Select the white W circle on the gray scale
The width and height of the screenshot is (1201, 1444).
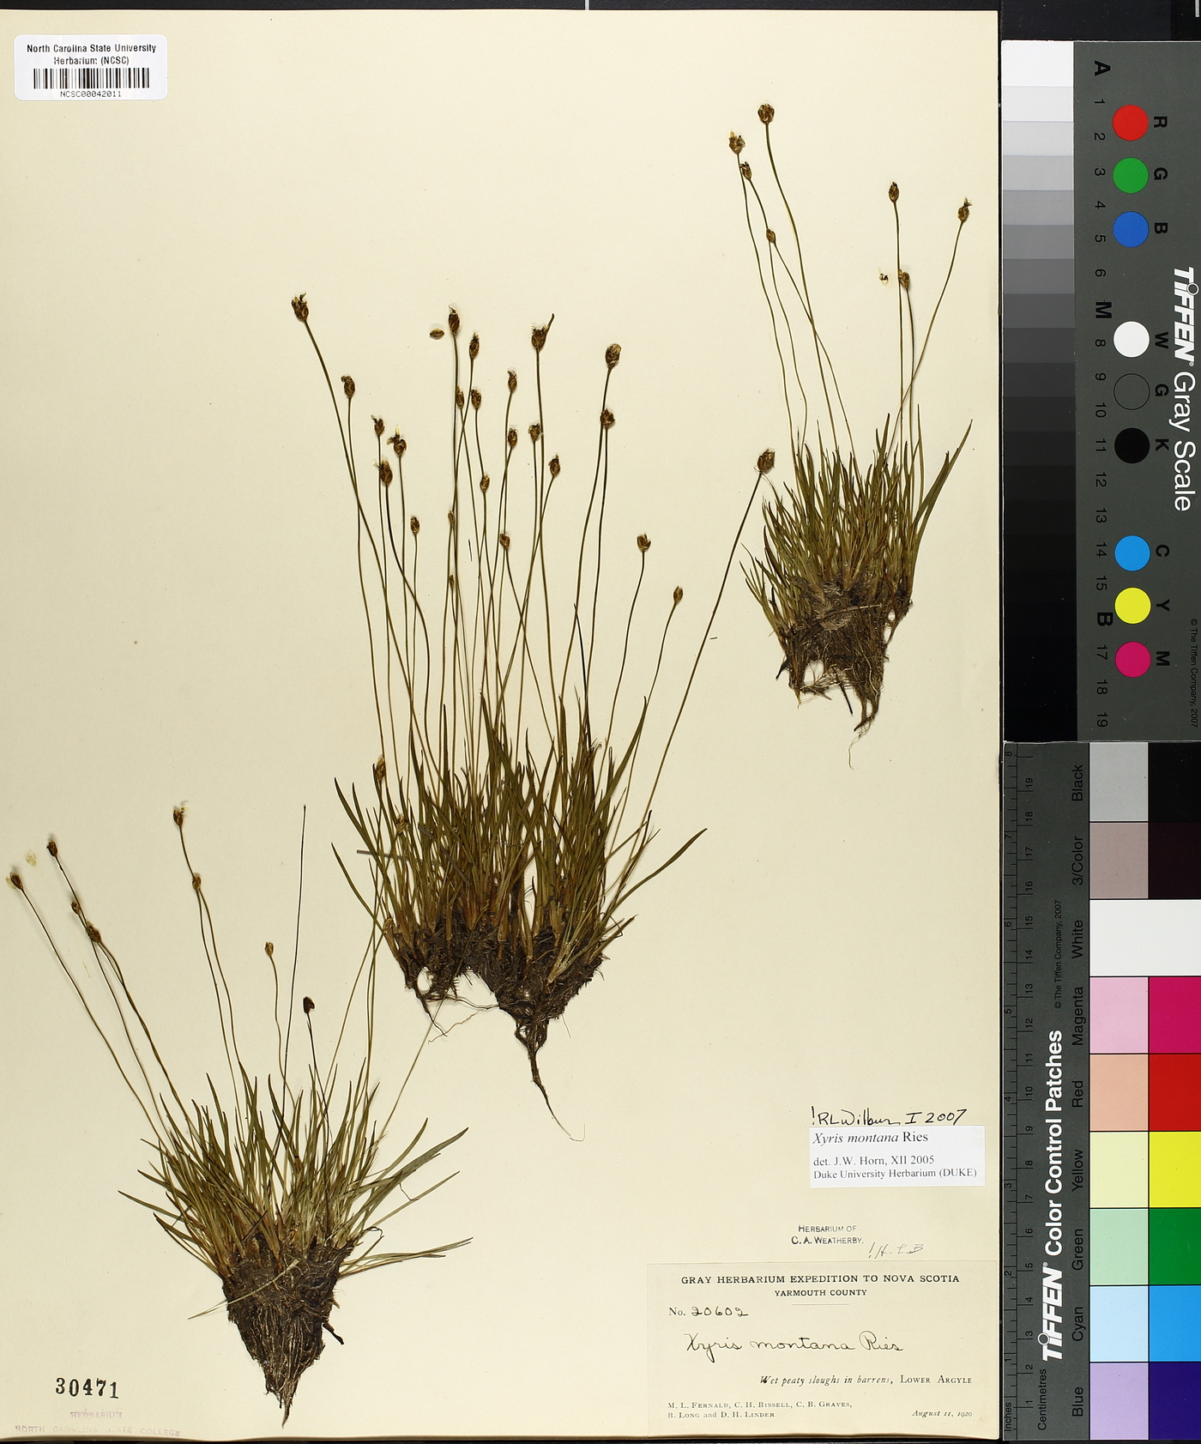pos(1131,339)
